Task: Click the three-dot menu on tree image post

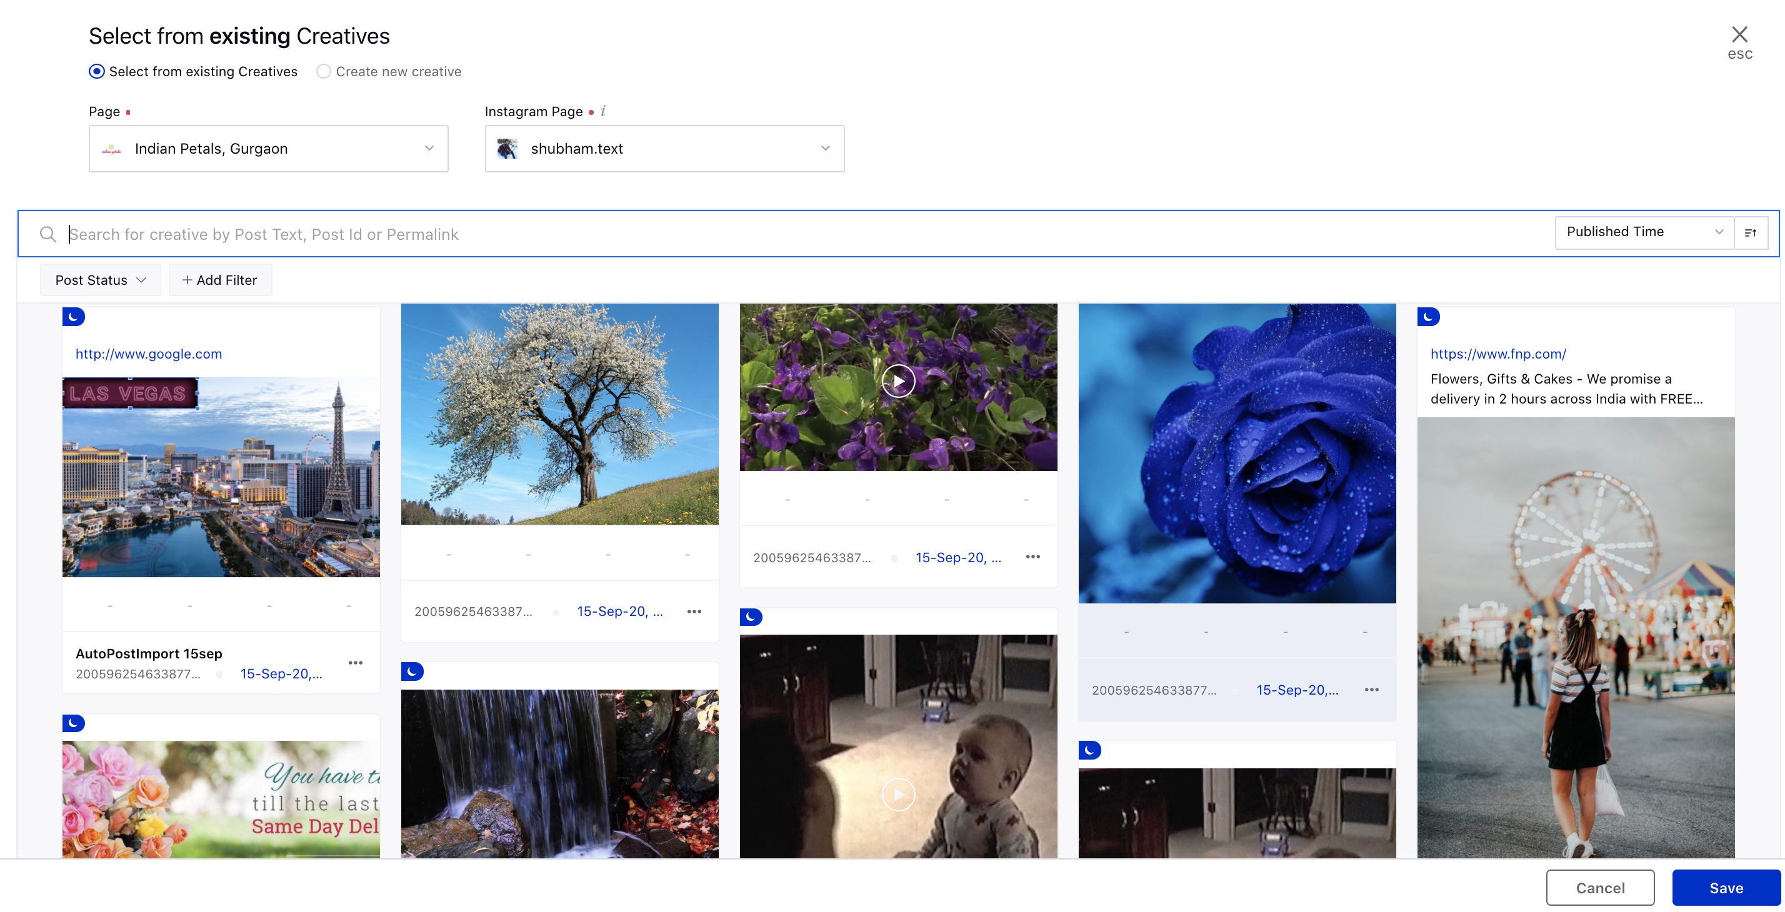Action: pyautogui.click(x=694, y=611)
